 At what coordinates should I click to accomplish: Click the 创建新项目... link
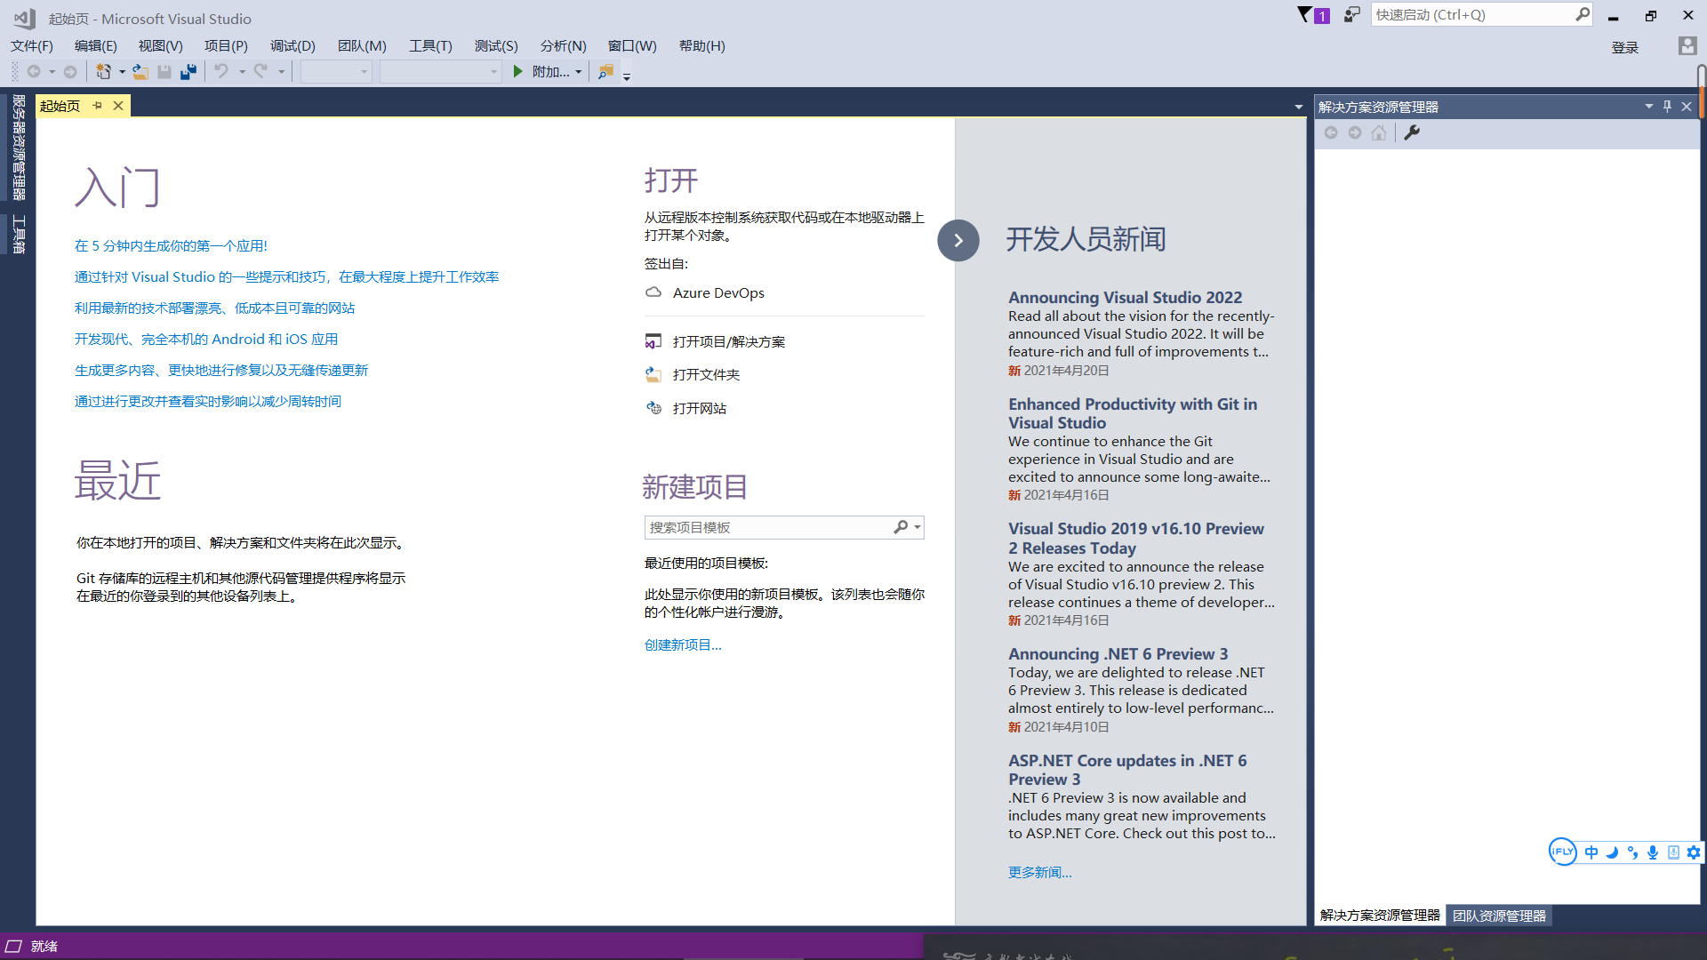(683, 645)
